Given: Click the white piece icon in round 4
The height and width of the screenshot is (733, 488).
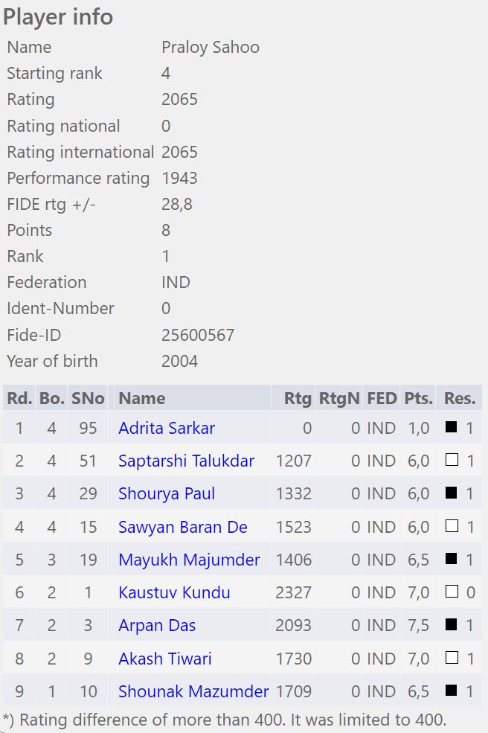Looking at the screenshot, I should click(452, 527).
